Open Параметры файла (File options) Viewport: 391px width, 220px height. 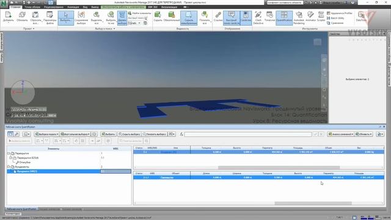49,18
